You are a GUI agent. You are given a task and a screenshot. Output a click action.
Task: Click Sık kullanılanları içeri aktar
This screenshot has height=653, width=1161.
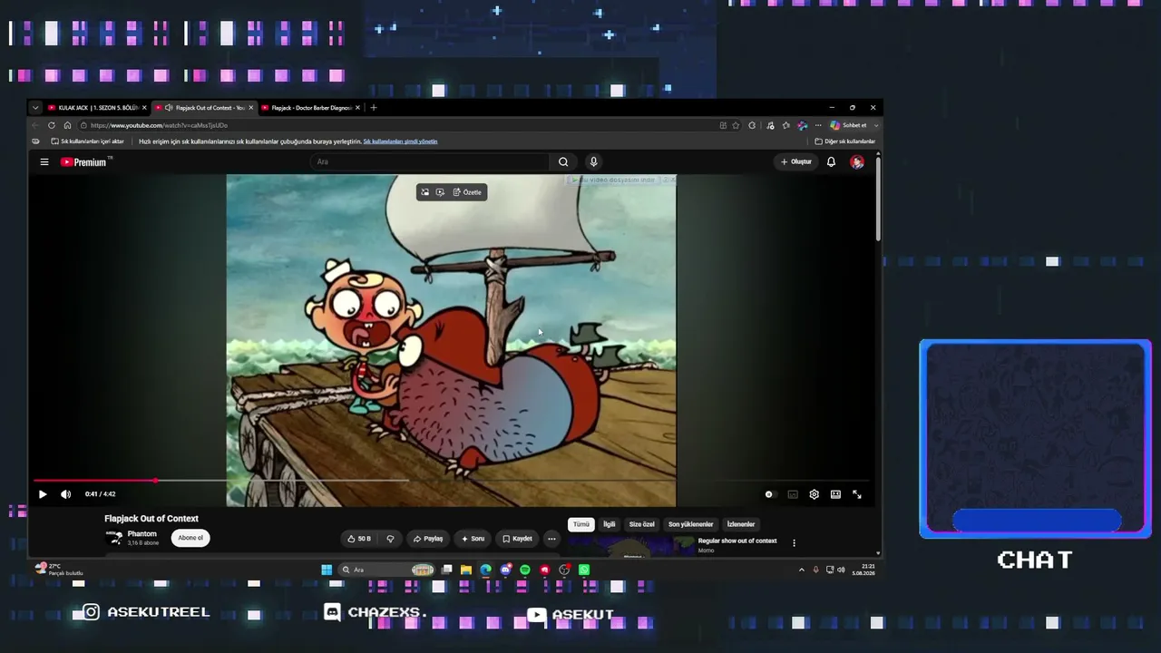click(87, 141)
